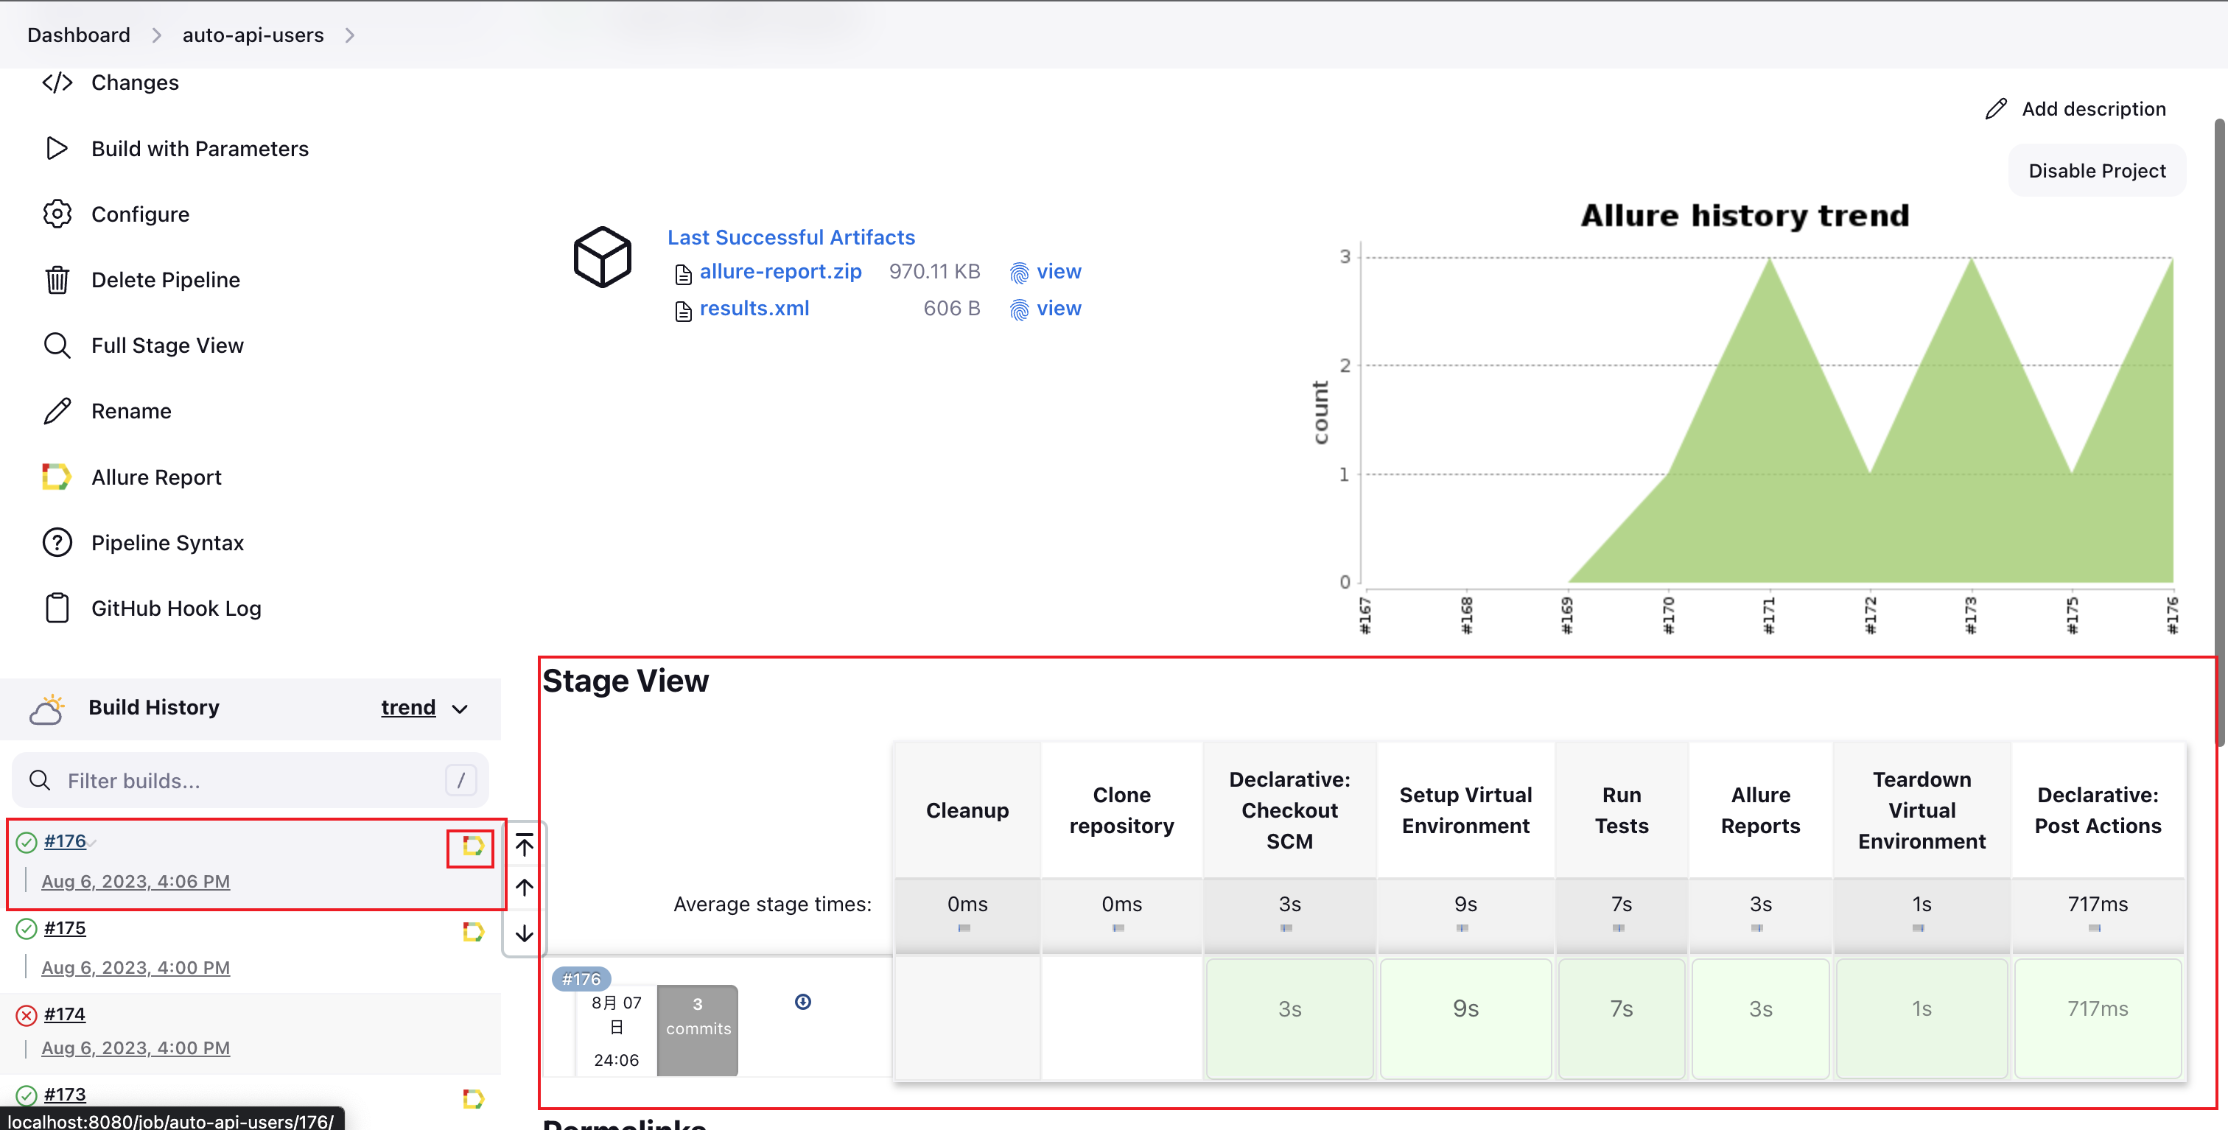This screenshot has width=2228, height=1130.
Task: Click the fingerprint icon next to allure-report.zip
Action: [1019, 273]
